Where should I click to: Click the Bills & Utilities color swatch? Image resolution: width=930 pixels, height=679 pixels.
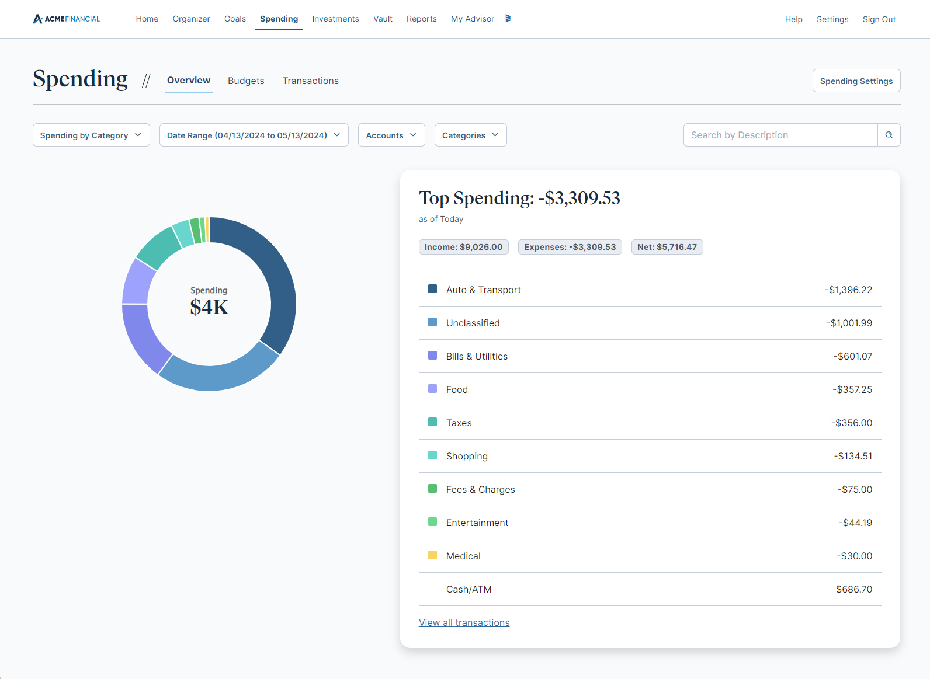432,356
